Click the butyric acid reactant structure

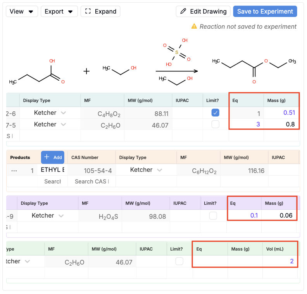click(37, 72)
